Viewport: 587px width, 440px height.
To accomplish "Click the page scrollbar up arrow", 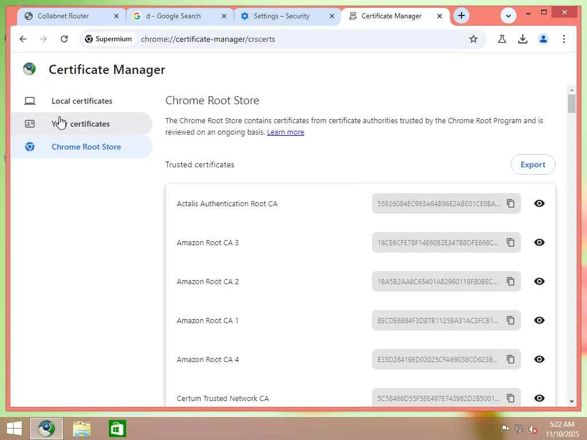I will (572, 90).
